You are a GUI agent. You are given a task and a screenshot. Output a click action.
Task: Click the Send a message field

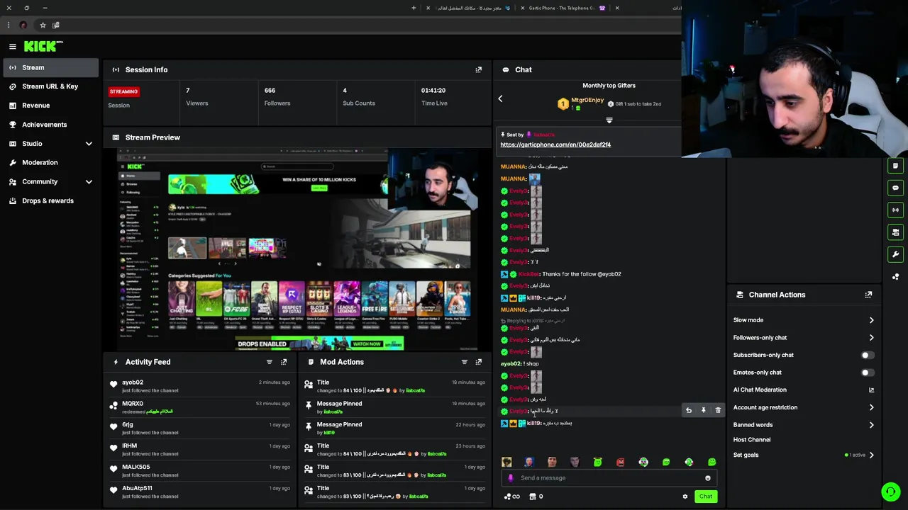click(x=609, y=477)
